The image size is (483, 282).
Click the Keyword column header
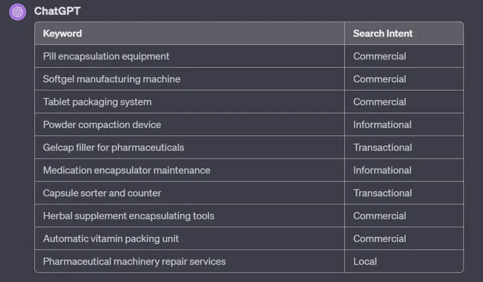tap(62, 34)
